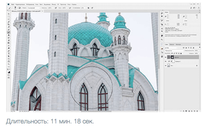Select the Move tool
Image resolution: width=211 pixels, height=132 pixels.
(x=9, y=14)
